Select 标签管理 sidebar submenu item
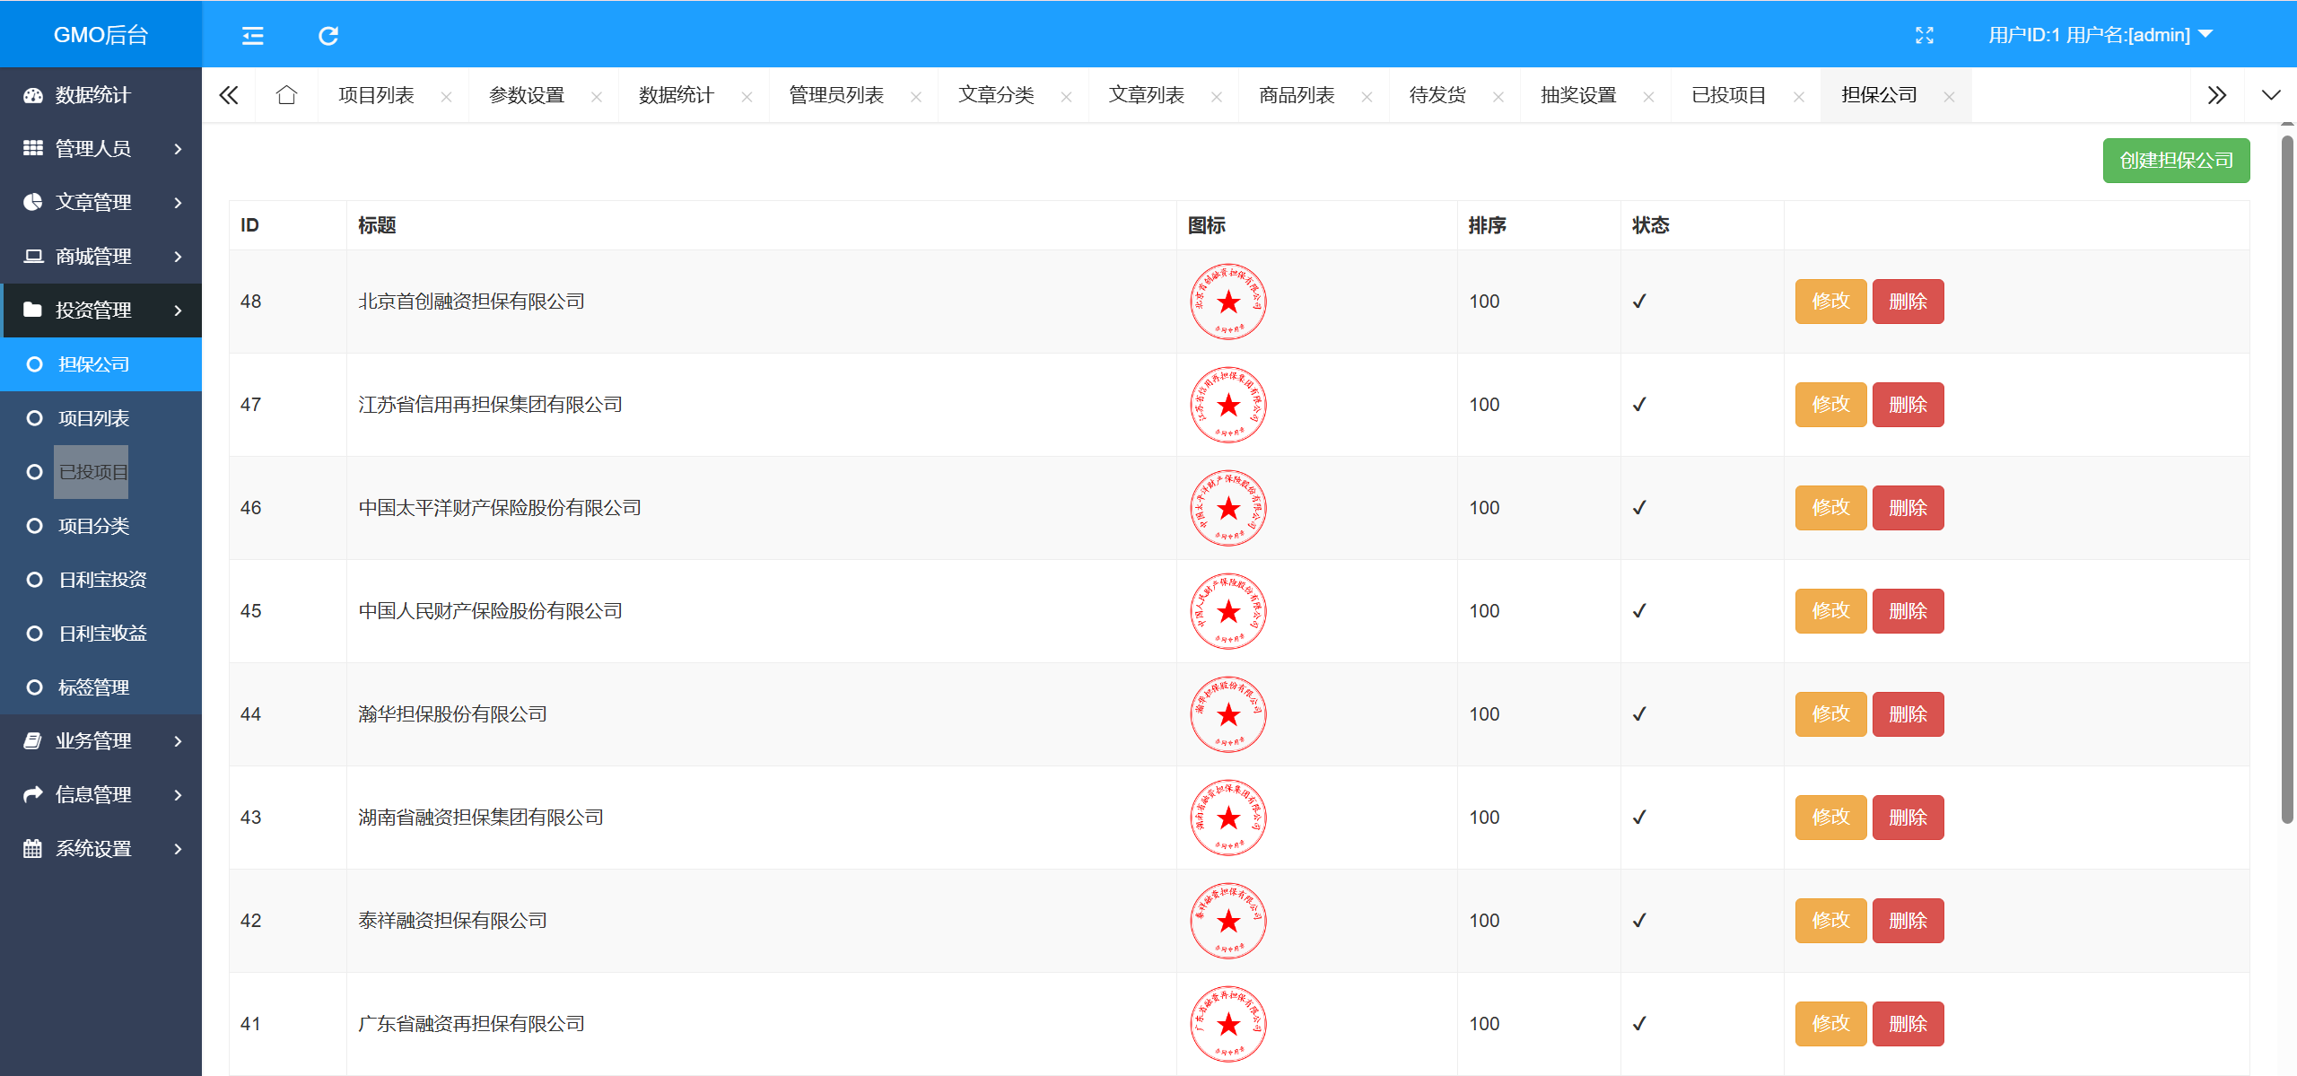The height and width of the screenshot is (1076, 2297). tap(93, 687)
